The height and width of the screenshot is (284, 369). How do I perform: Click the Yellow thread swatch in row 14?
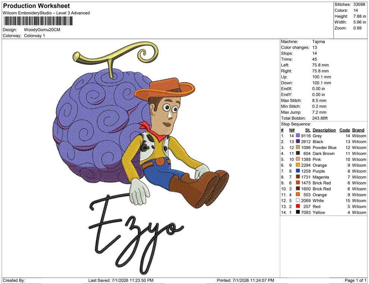point(298,212)
